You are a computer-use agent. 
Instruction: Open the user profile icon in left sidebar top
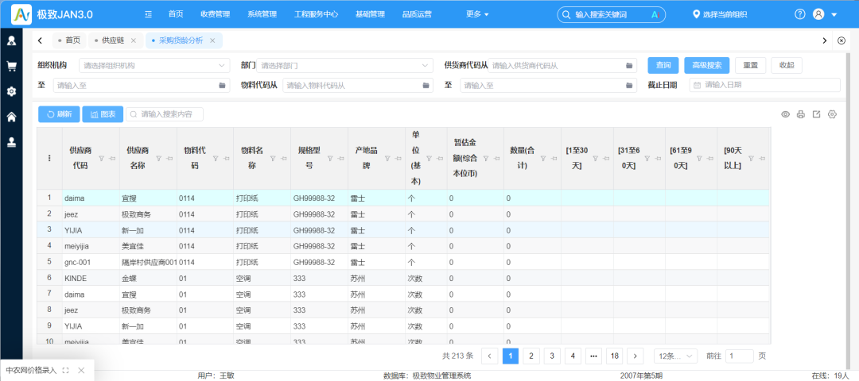click(11, 40)
